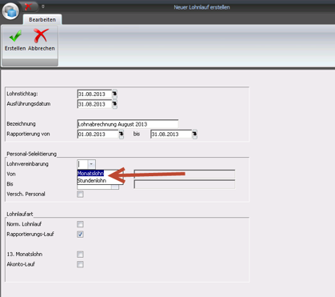335x297 pixels.
Task: Click the Lohnstichtag label
Action: point(22,94)
